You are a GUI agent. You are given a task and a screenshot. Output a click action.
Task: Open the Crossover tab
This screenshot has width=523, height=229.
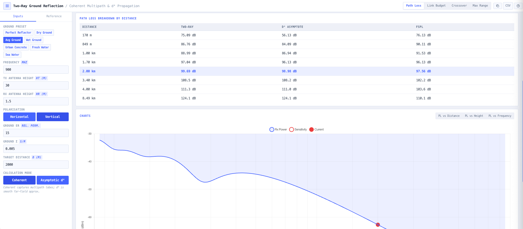pos(459,6)
